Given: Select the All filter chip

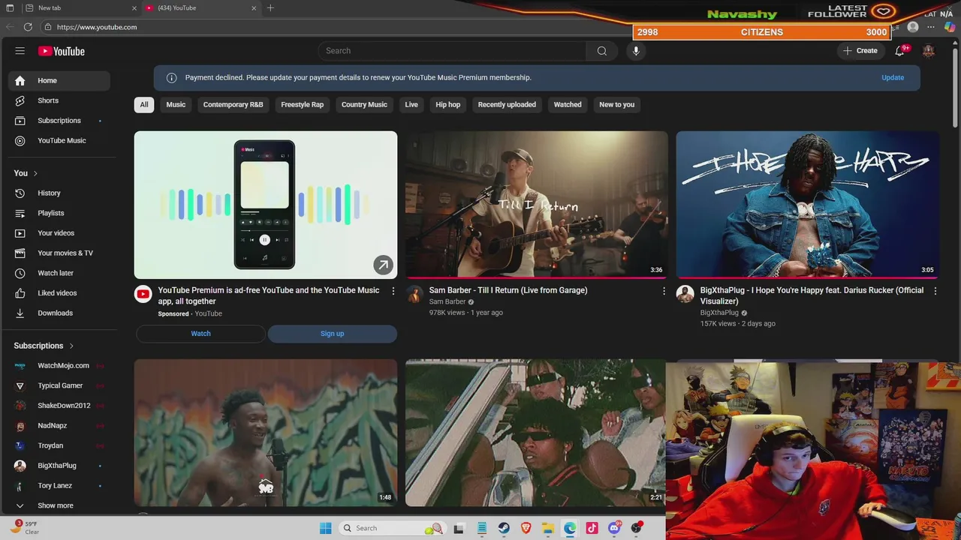Looking at the screenshot, I should click(x=144, y=104).
